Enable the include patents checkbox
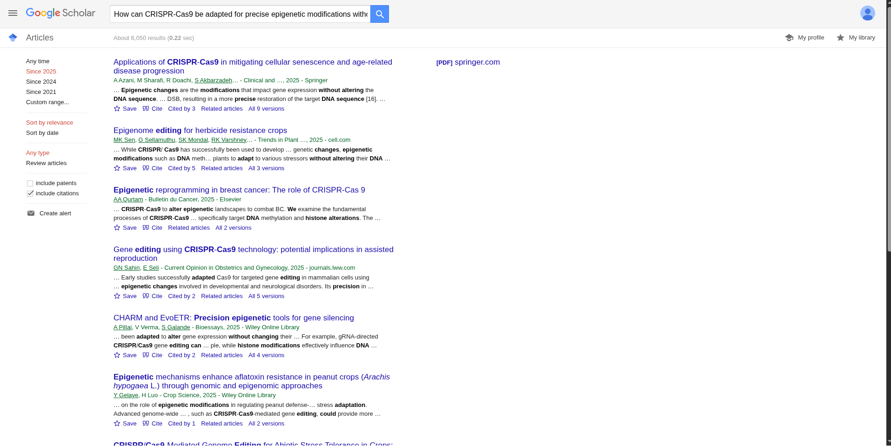 (30, 183)
